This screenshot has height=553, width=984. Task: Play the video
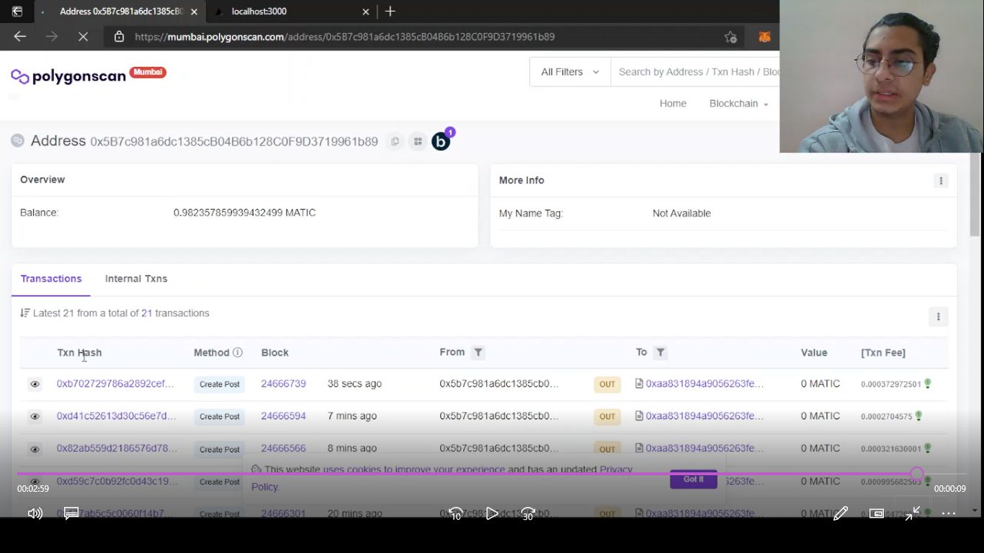492,513
